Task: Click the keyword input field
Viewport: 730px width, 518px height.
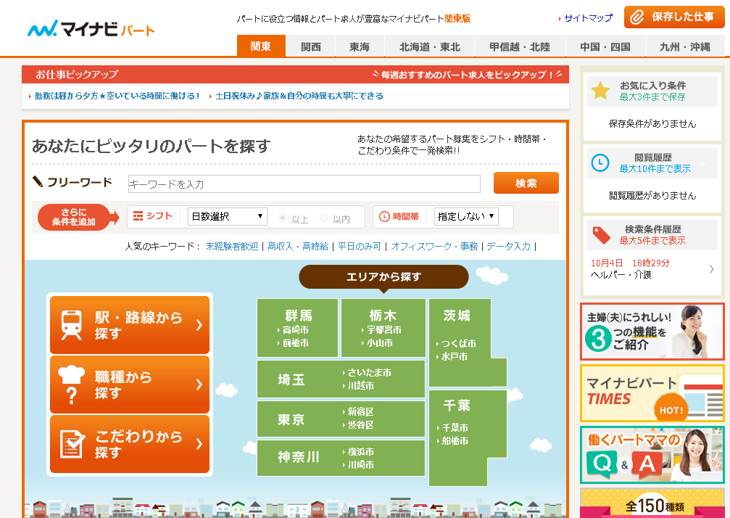Action: (x=304, y=184)
